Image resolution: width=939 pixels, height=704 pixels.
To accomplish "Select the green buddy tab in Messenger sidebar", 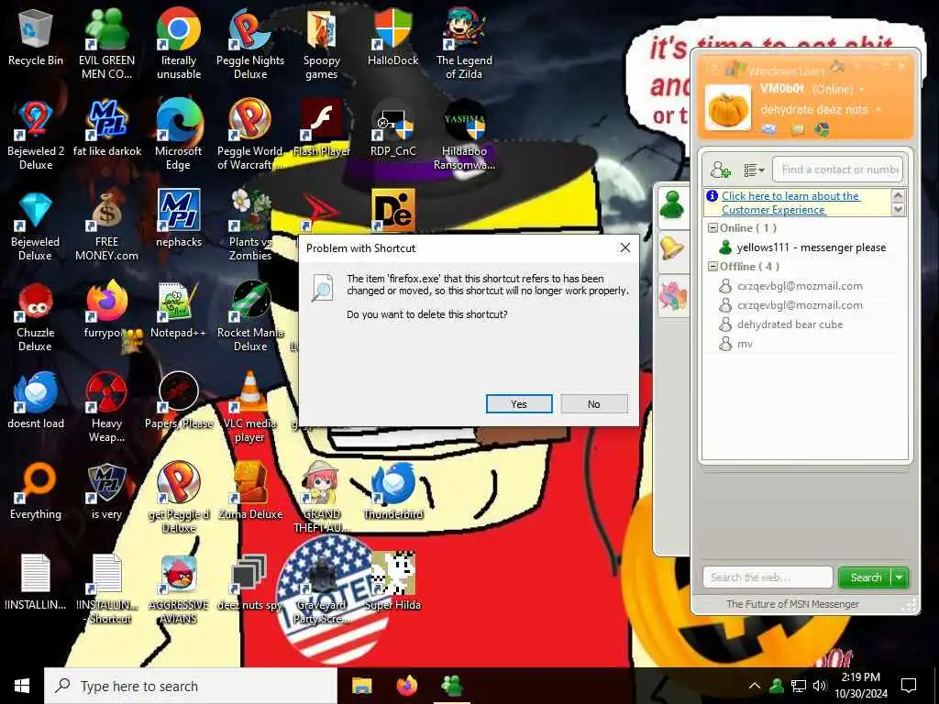I will tap(672, 205).
